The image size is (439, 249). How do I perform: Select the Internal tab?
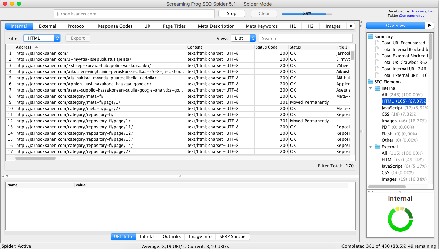[x=19, y=26]
